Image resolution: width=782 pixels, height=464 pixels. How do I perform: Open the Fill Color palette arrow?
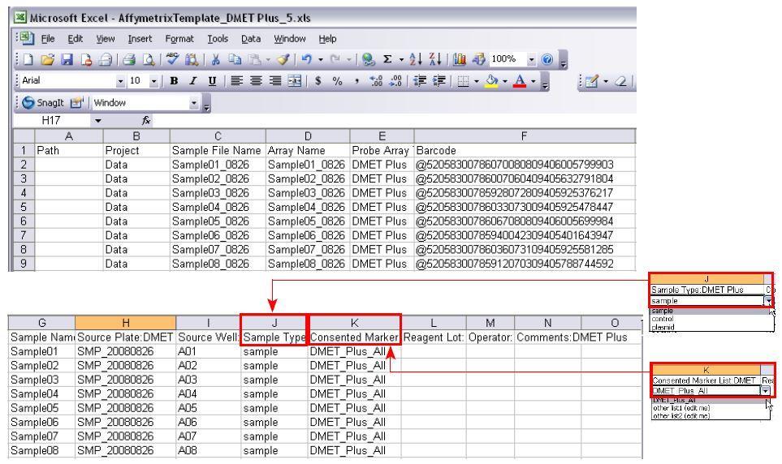tap(505, 81)
